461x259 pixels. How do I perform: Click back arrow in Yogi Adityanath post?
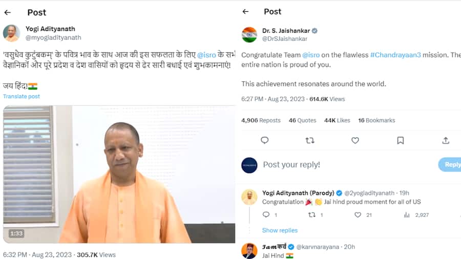tap(8, 12)
